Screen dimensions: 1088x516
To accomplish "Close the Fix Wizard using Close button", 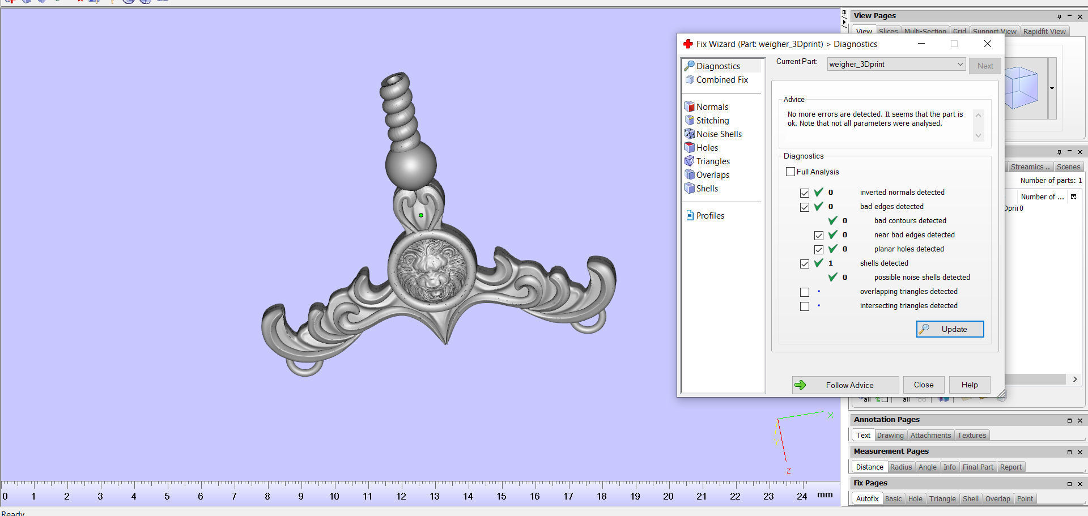I will point(924,385).
